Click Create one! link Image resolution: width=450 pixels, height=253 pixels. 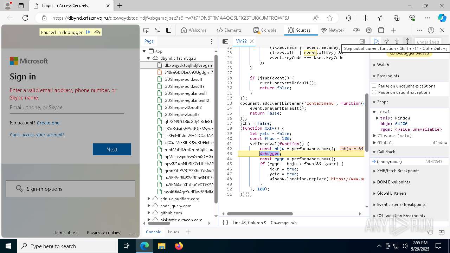click(x=49, y=123)
